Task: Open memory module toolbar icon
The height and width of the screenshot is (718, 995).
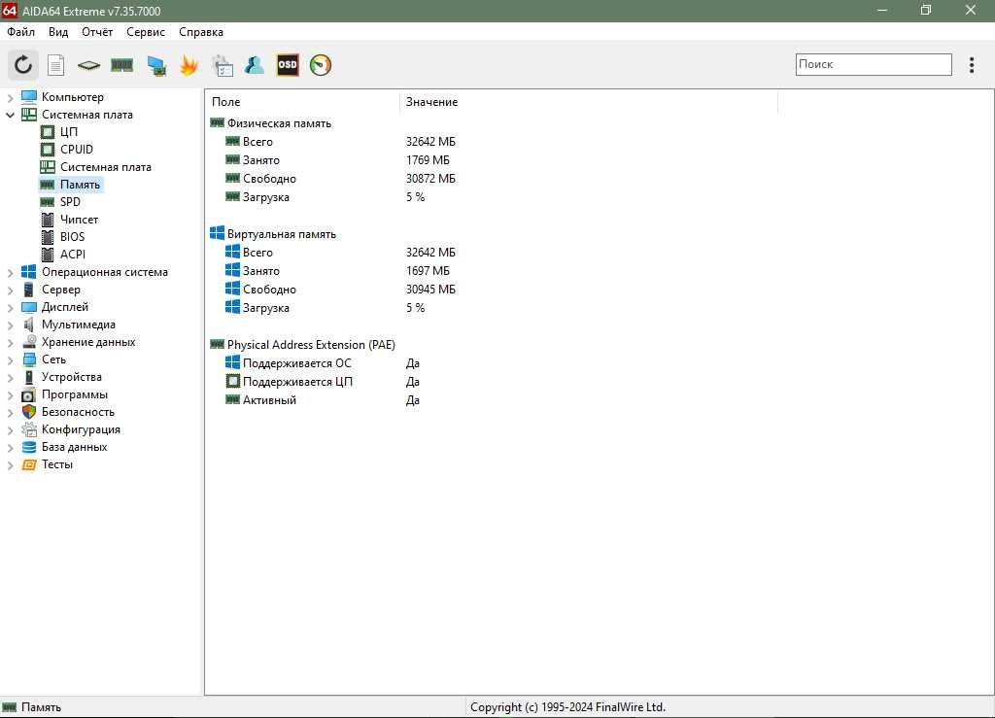Action: pos(121,65)
